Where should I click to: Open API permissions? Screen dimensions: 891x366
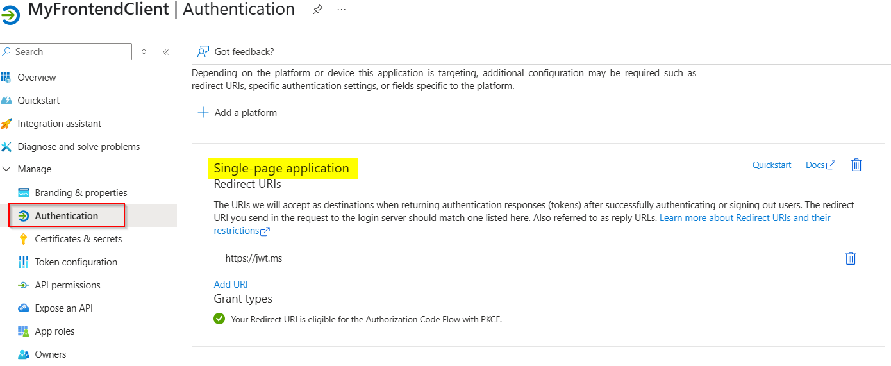(68, 285)
